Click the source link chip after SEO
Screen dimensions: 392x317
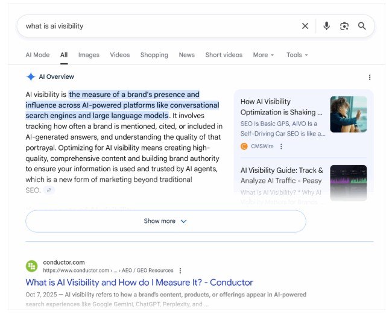pyautogui.click(x=49, y=190)
